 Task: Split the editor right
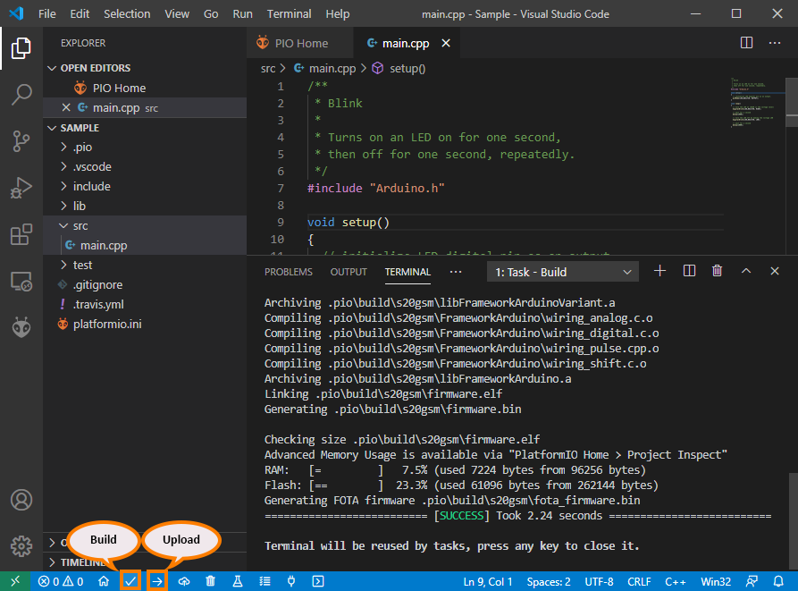point(746,43)
